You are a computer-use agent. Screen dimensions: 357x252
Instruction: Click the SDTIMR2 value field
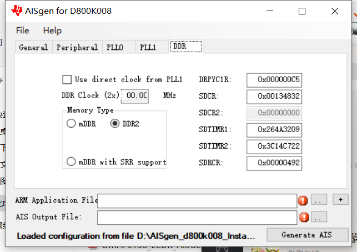coord(274,147)
